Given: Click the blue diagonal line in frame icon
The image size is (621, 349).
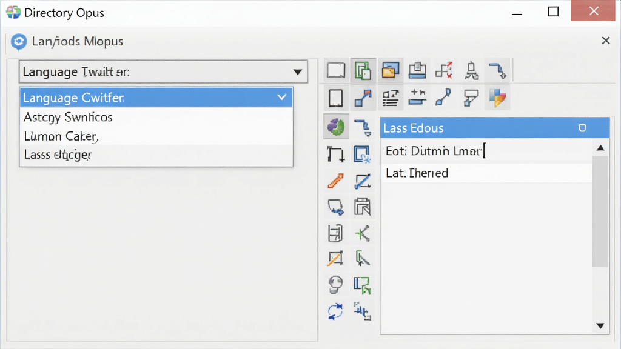Looking at the screenshot, I should [x=363, y=181].
